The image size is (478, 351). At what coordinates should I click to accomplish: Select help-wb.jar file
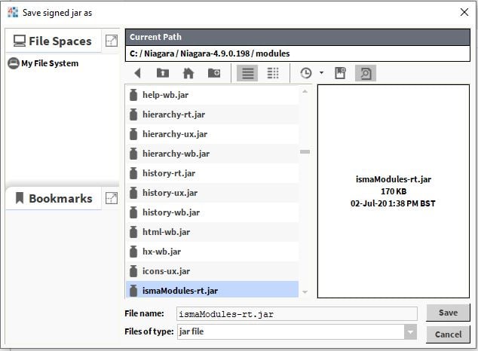(212, 95)
